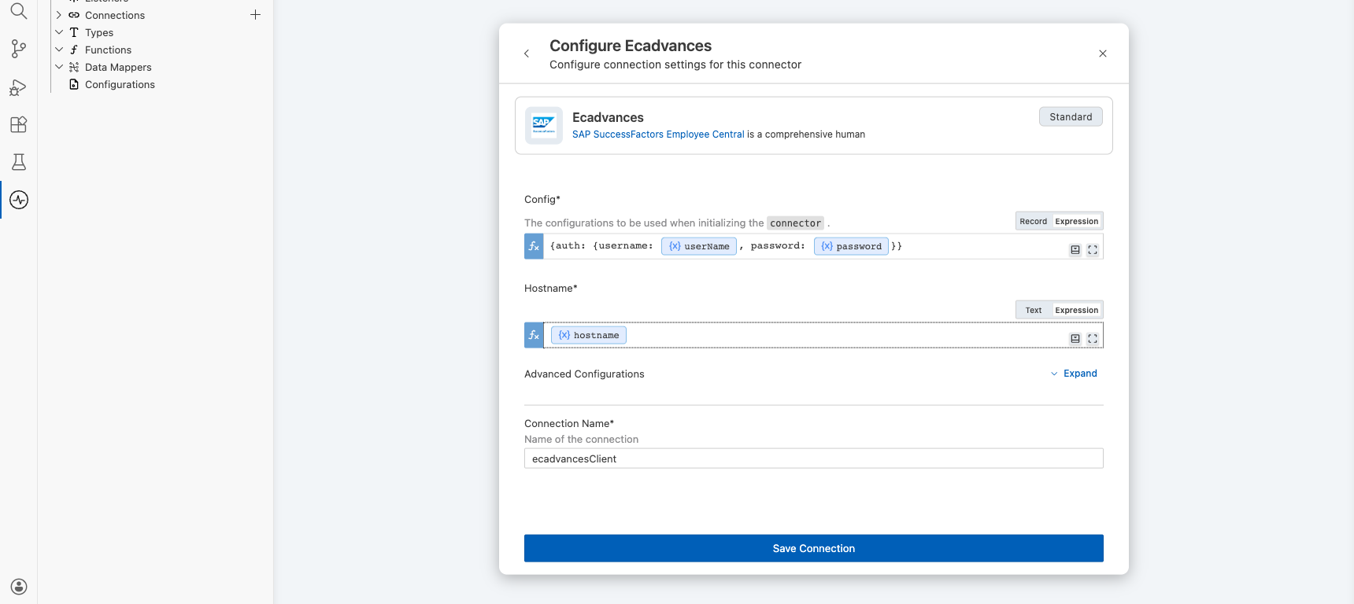Click the Ecadvances connector name
The height and width of the screenshot is (604, 1354).
coord(608,117)
